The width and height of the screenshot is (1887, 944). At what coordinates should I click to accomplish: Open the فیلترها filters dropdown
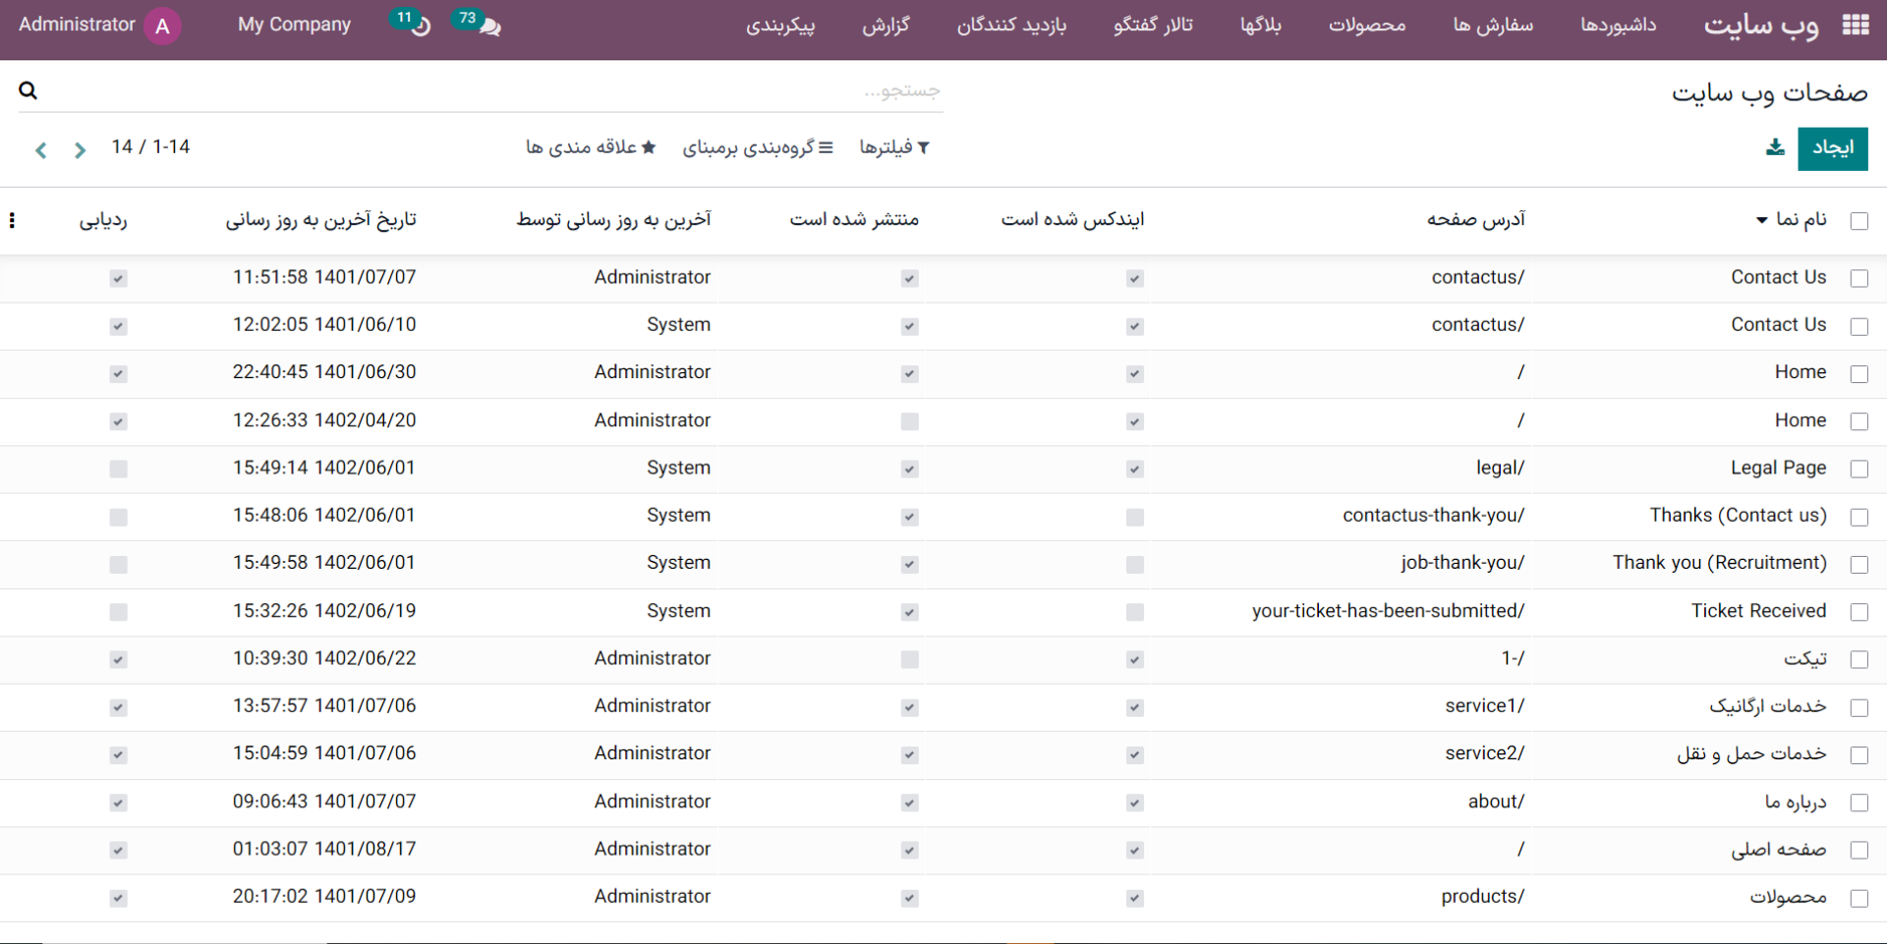[x=894, y=147]
